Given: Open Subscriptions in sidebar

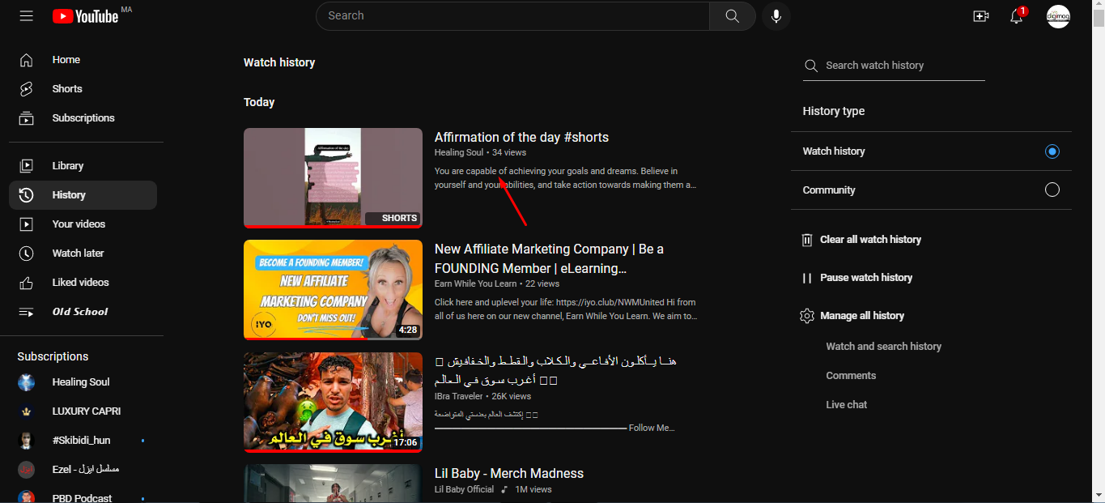Looking at the screenshot, I should [83, 118].
